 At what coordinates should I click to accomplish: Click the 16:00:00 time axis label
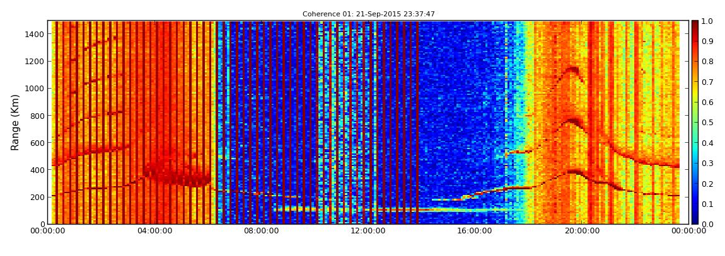[x=474, y=231]
